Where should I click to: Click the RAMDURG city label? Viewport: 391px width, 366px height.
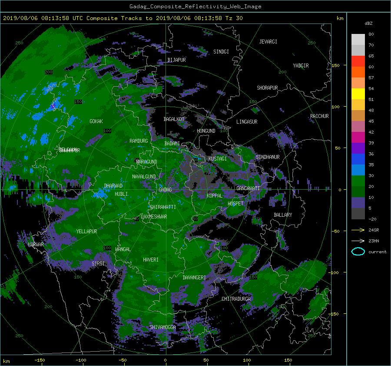pyautogui.click(x=139, y=141)
